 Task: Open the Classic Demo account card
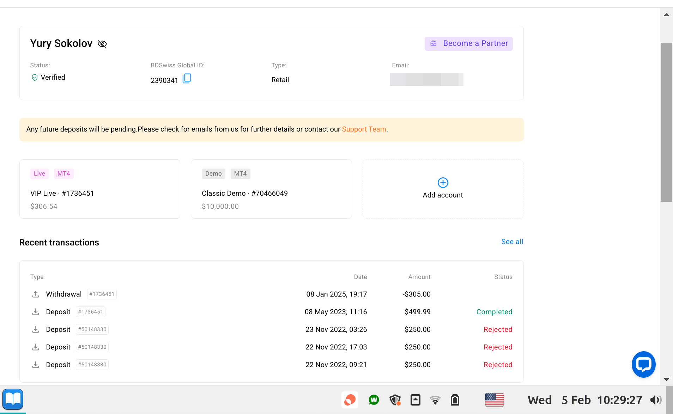[271, 189]
